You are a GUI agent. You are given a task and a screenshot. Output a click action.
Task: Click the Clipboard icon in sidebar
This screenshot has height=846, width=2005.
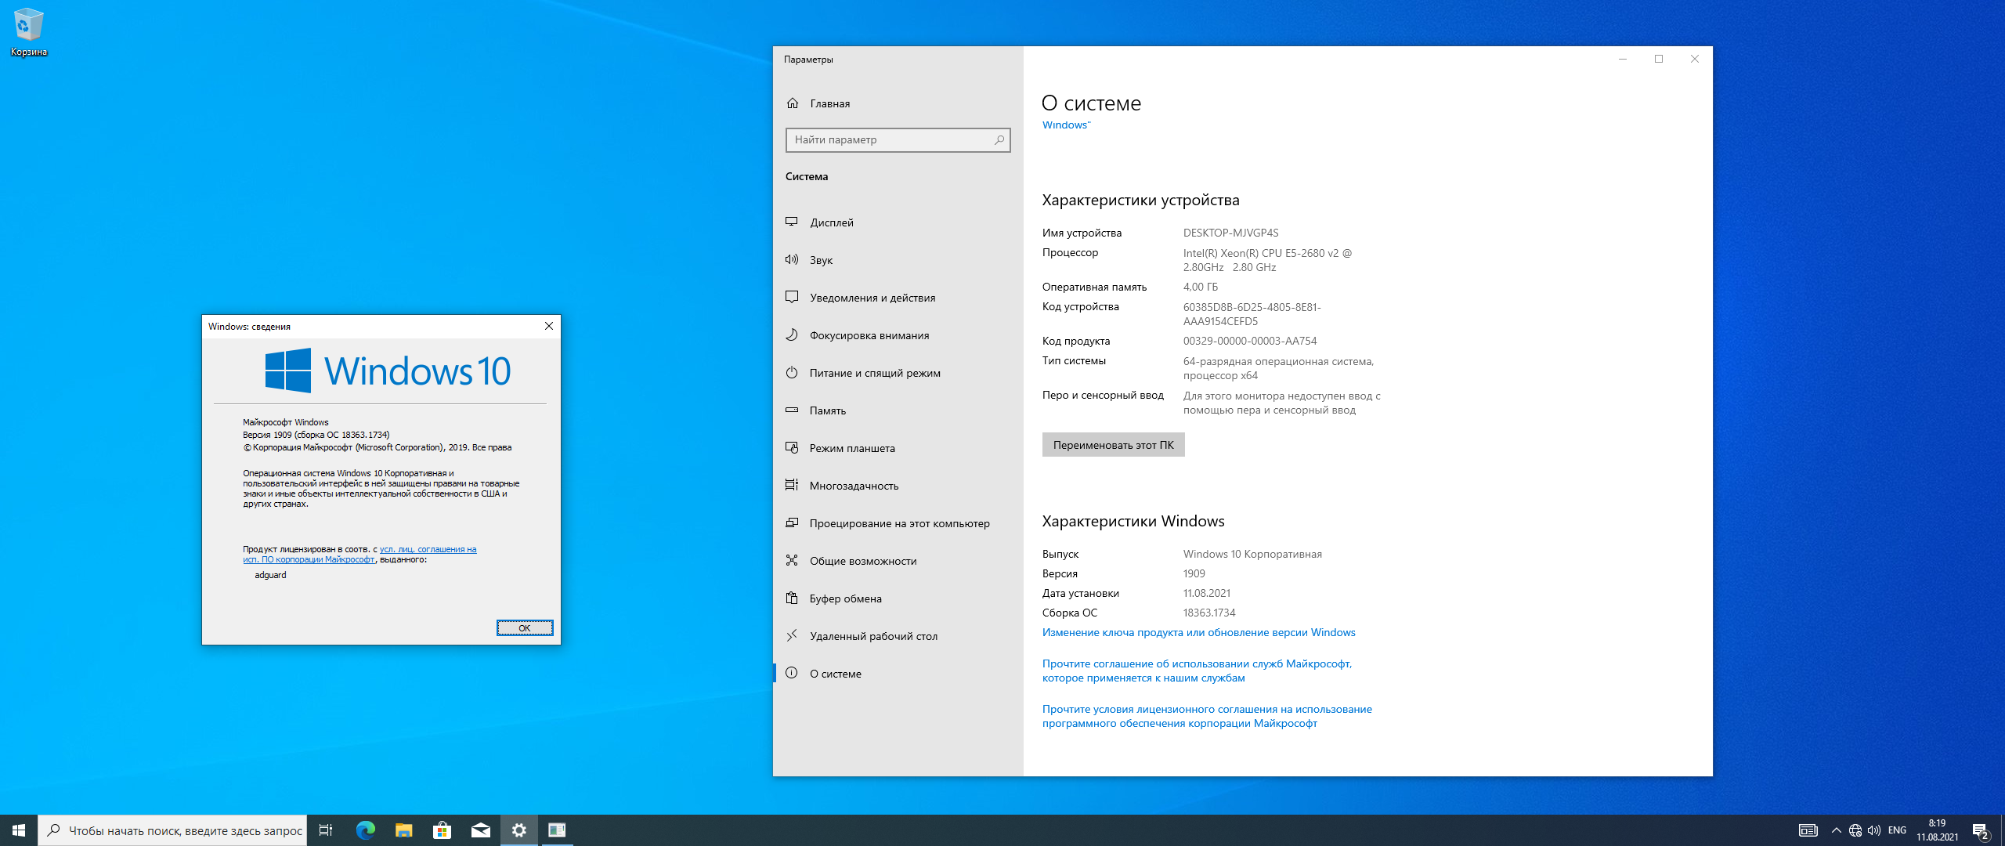[x=792, y=598]
